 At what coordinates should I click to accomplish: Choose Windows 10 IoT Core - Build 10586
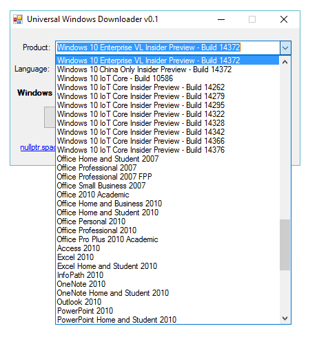tap(167, 78)
